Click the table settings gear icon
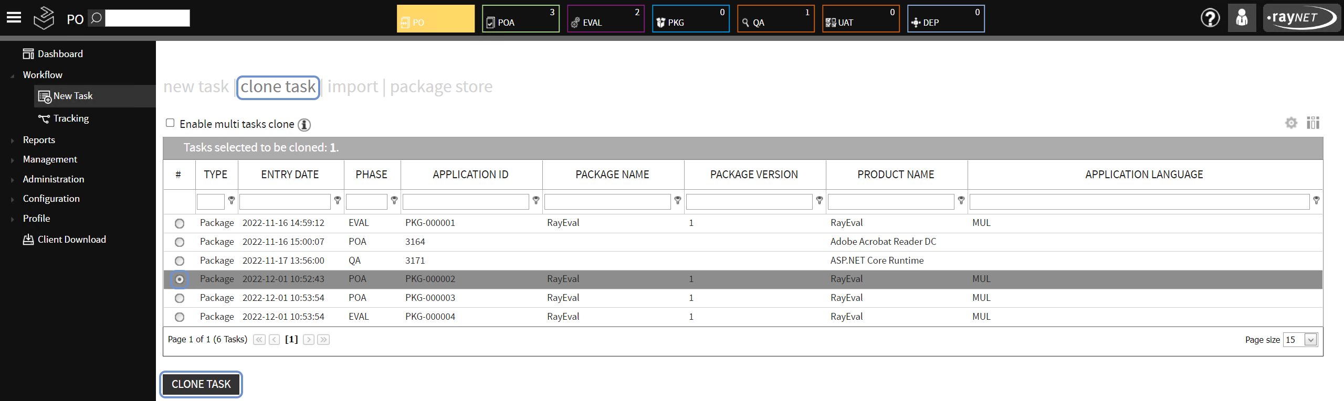1344x401 pixels. tap(1291, 123)
